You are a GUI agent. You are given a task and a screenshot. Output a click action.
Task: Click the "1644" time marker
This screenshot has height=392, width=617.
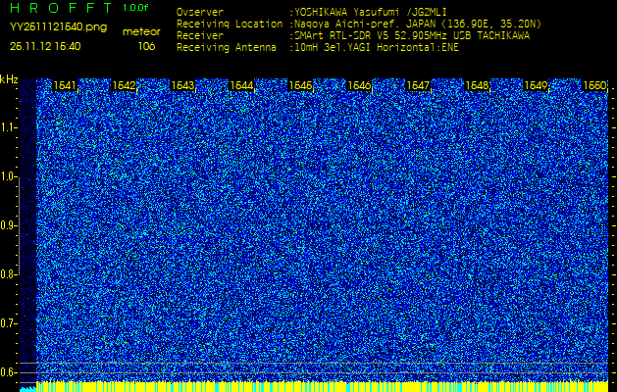[241, 85]
